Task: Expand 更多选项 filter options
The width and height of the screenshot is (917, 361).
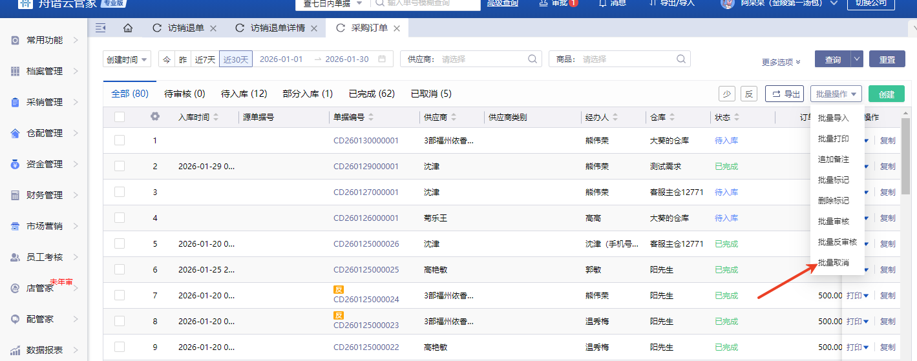Action: pos(781,62)
